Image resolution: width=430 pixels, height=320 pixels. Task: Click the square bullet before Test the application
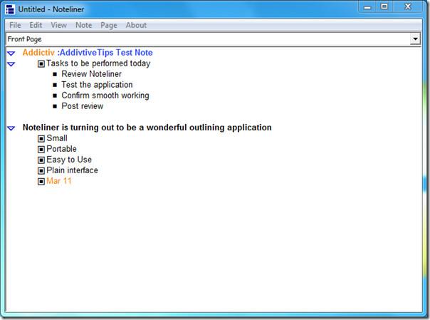click(x=55, y=85)
